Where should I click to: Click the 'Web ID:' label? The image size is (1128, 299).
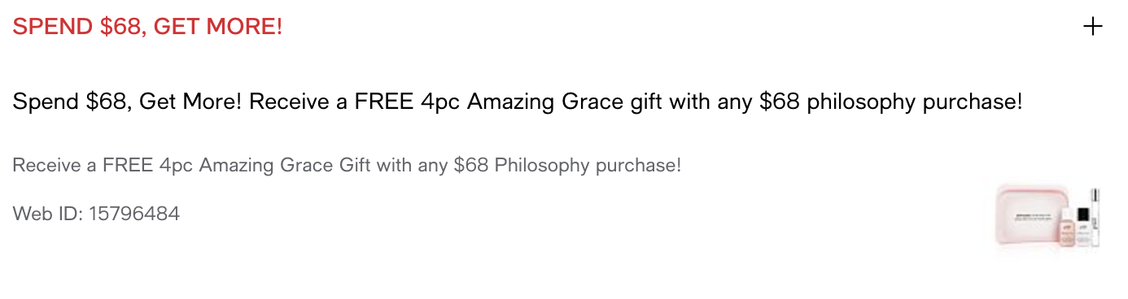click(x=48, y=214)
